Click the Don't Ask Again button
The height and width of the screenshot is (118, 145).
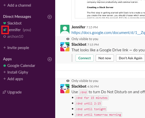[130, 58]
